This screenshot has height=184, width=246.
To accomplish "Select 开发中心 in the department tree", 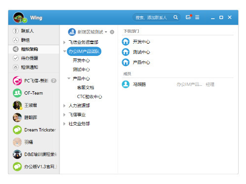I will coord(81,60).
